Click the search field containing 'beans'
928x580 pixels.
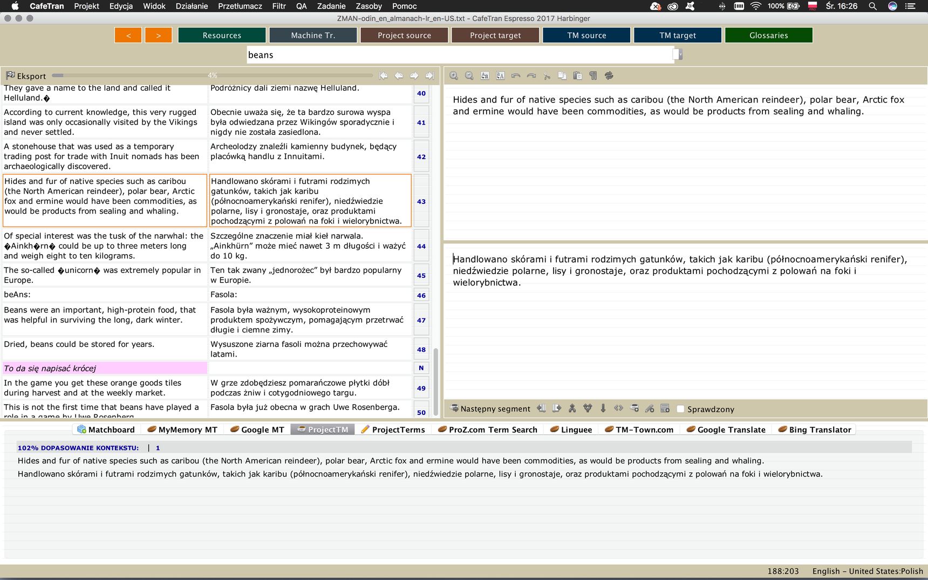(460, 54)
